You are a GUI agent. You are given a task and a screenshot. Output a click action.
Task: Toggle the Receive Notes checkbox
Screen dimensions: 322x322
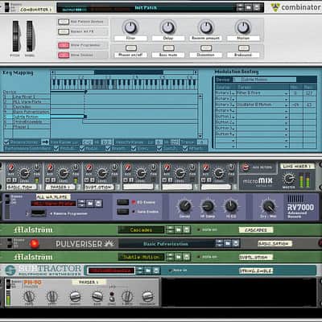pos(6,142)
